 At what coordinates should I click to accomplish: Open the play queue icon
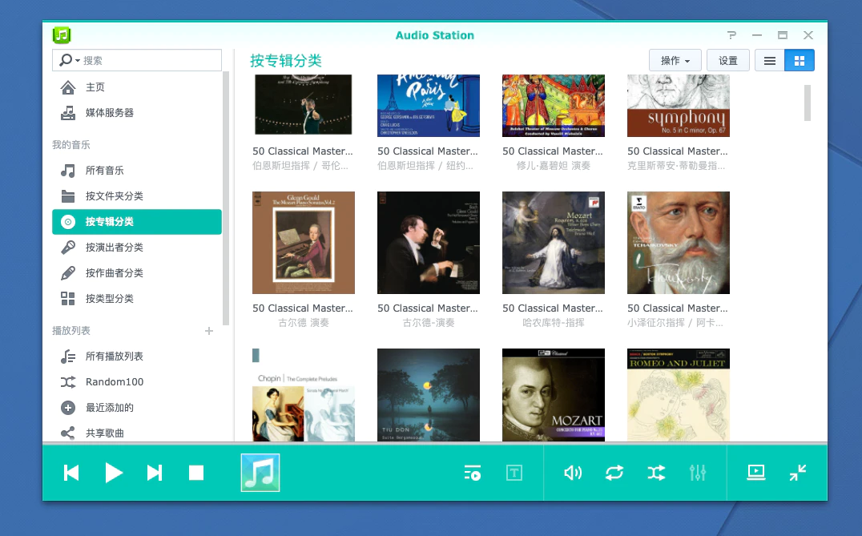coord(473,473)
